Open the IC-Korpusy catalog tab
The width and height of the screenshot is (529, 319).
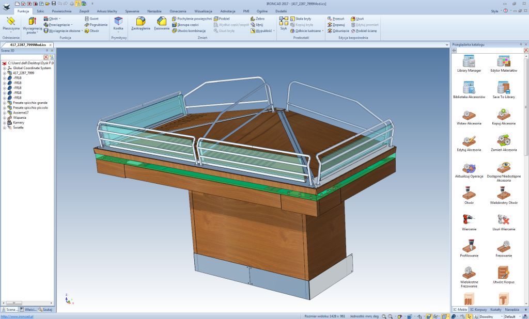(x=478, y=309)
